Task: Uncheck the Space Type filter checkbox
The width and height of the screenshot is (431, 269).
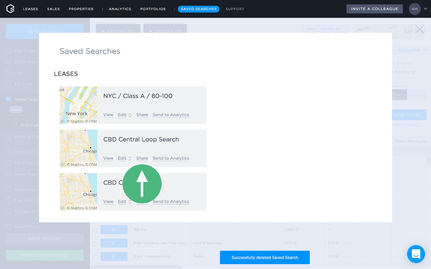Action: pyautogui.click(x=8, y=99)
